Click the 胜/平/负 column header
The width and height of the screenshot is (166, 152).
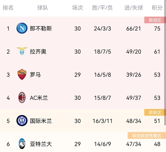[102, 8]
